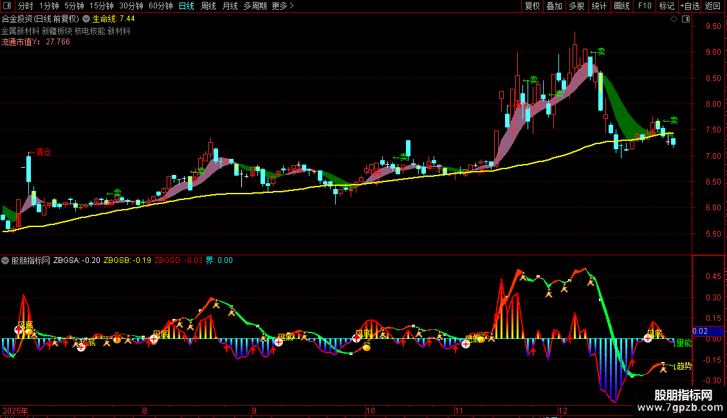Click the 2025年 date axis label
The image size is (727, 418).
tap(15, 410)
